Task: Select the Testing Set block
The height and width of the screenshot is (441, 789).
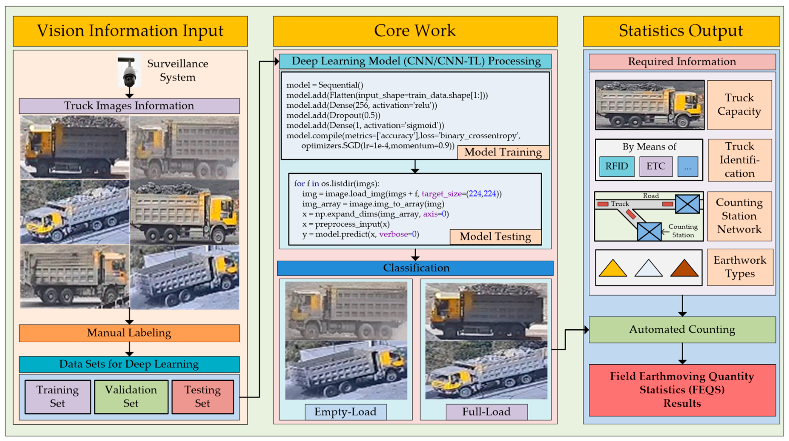Action: 203,397
